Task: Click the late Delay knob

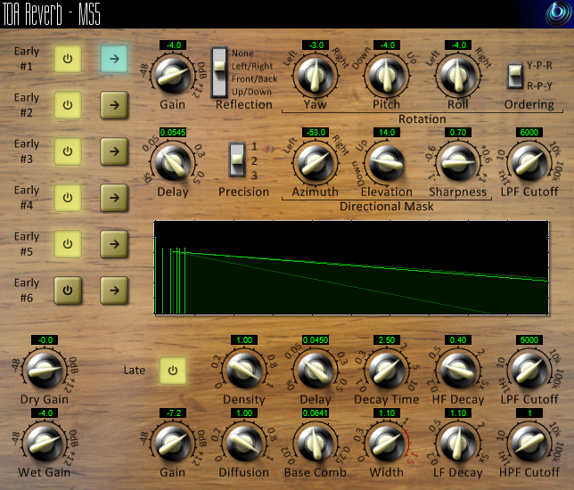Action: point(316,371)
